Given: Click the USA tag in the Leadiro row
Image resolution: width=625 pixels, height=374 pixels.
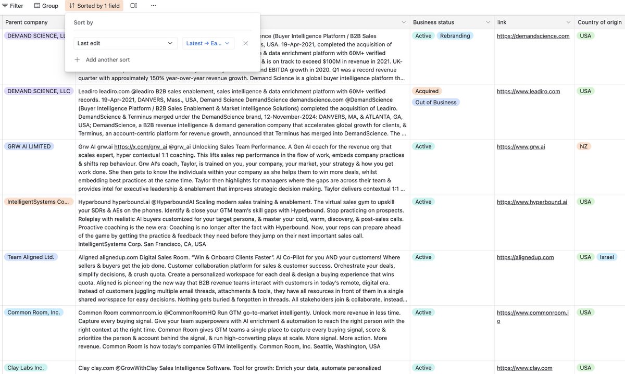Looking at the screenshot, I should (585, 91).
